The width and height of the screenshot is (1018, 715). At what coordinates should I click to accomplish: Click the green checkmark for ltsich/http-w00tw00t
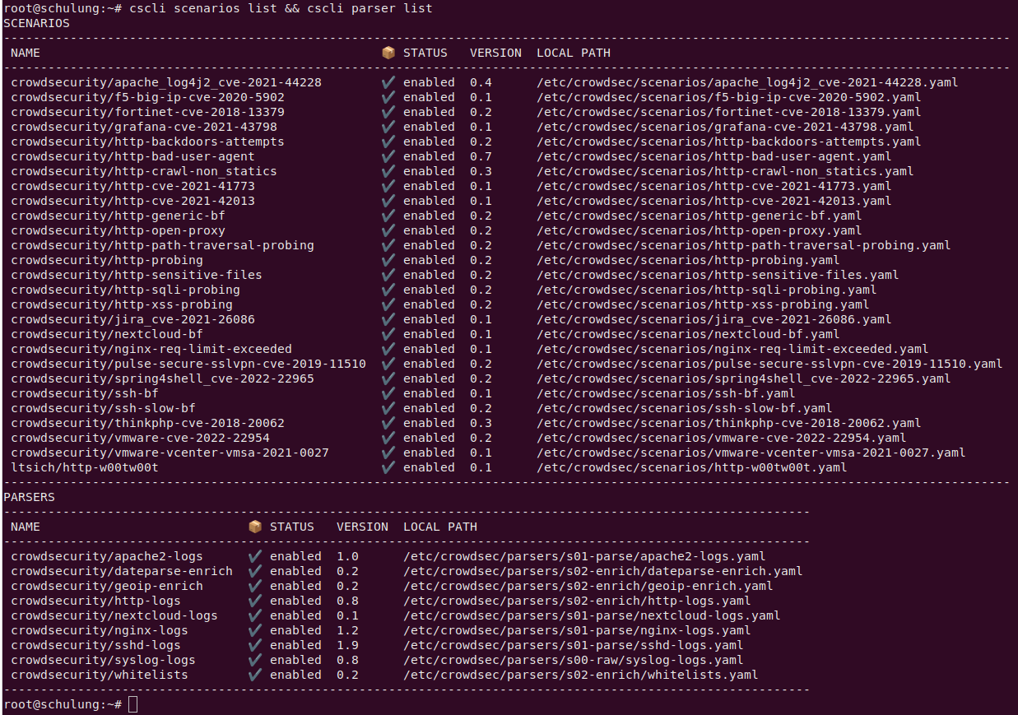coord(388,467)
